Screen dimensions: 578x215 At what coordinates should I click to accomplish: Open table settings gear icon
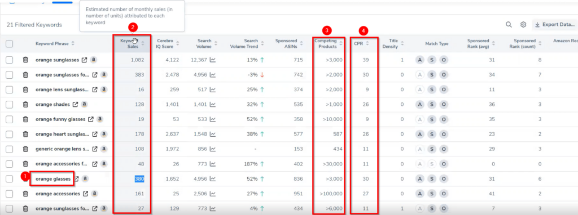[x=523, y=25]
